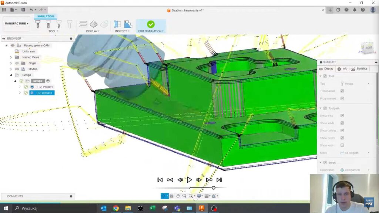Disable the Show links checkbox
The height and width of the screenshot is (213, 379).
pos(342,116)
